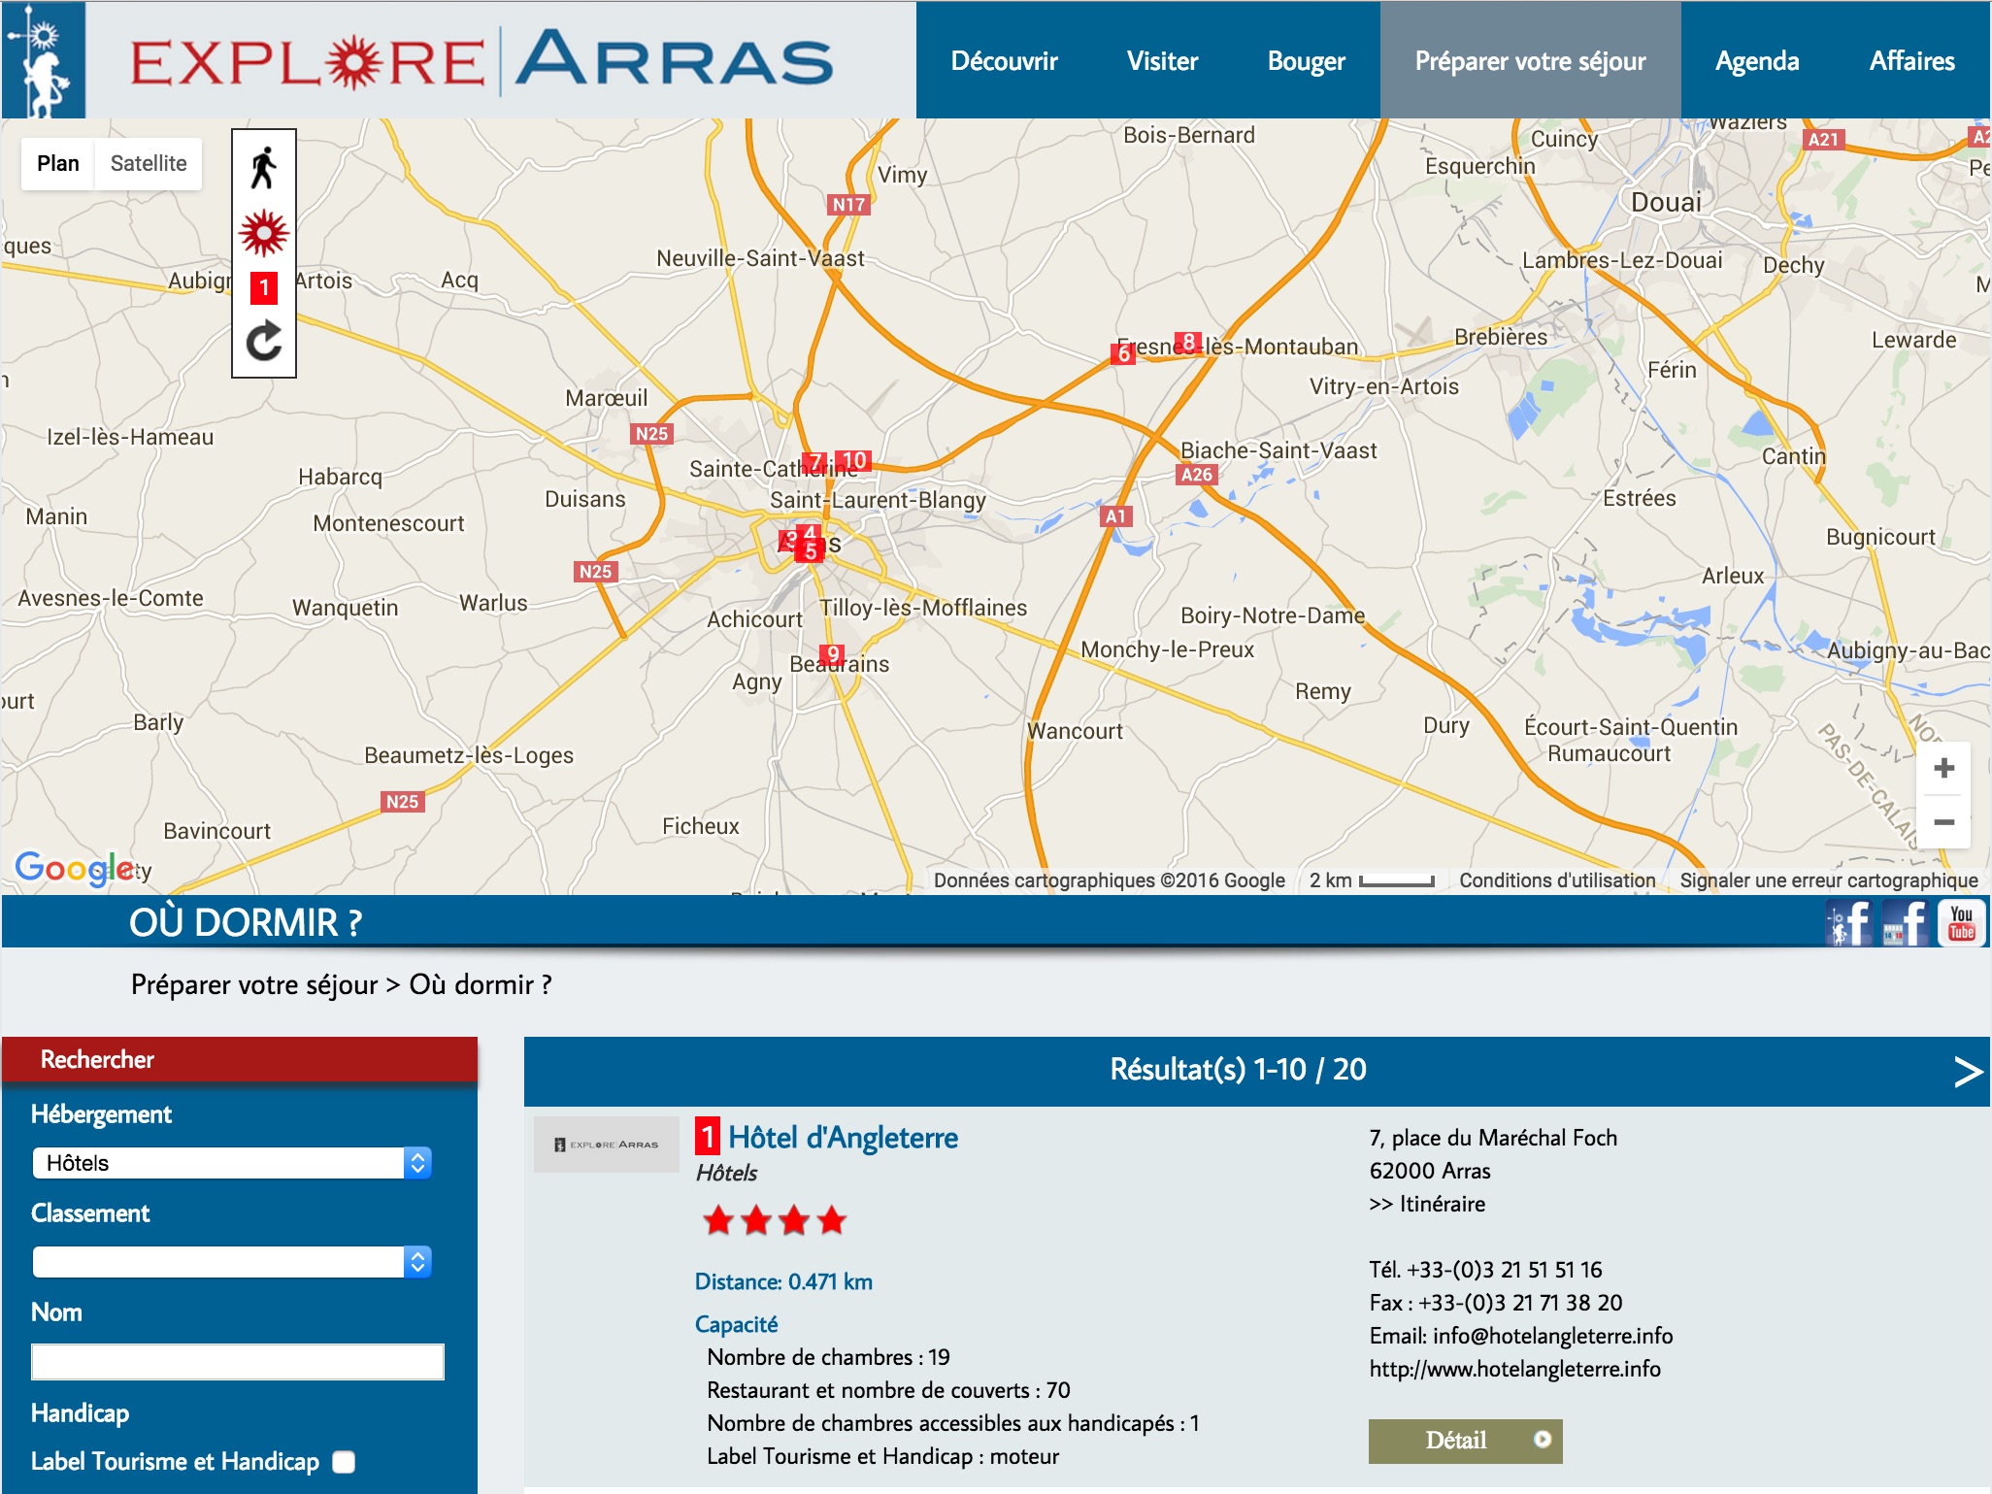Click the Itinéraire link
The width and height of the screenshot is (1992, 1494).
tap(1427, 1204)
